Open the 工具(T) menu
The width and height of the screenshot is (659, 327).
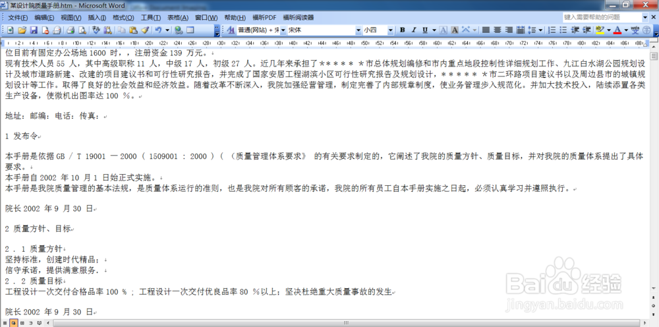151,18
